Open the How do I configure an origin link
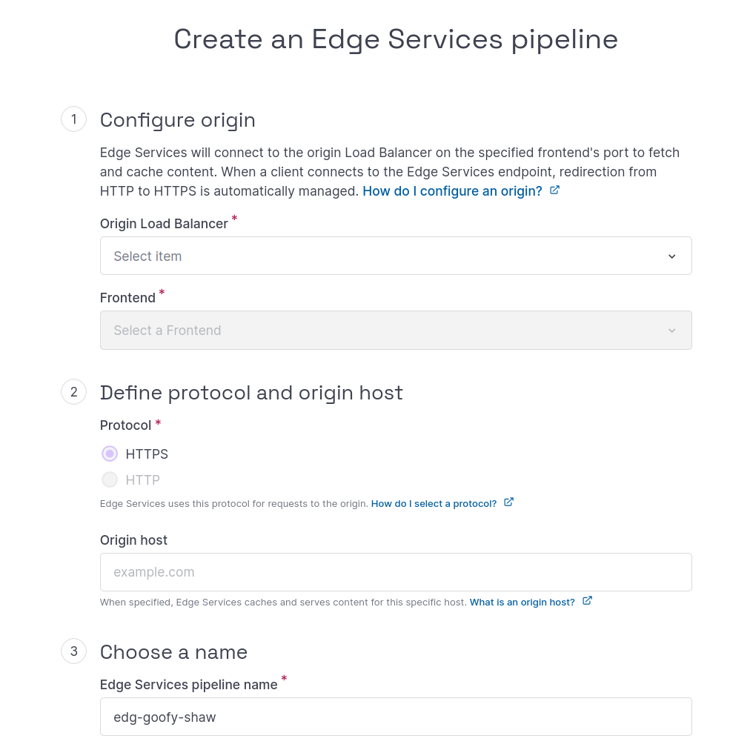The width and height of the screenshot is (730, 750). click(452, 190)
